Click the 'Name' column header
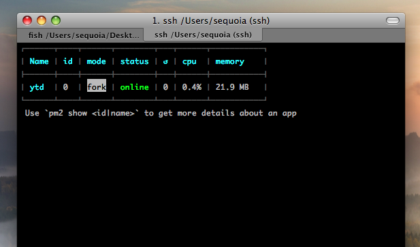The width and height of the screenshot is (420, 247). pos(39,61)
